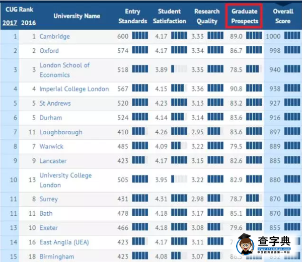Image resolution: width=302 pixels, height=262 pixels.
Task: Open the Exeter university link
Action: pyautogui.click(x=48, y=228)
